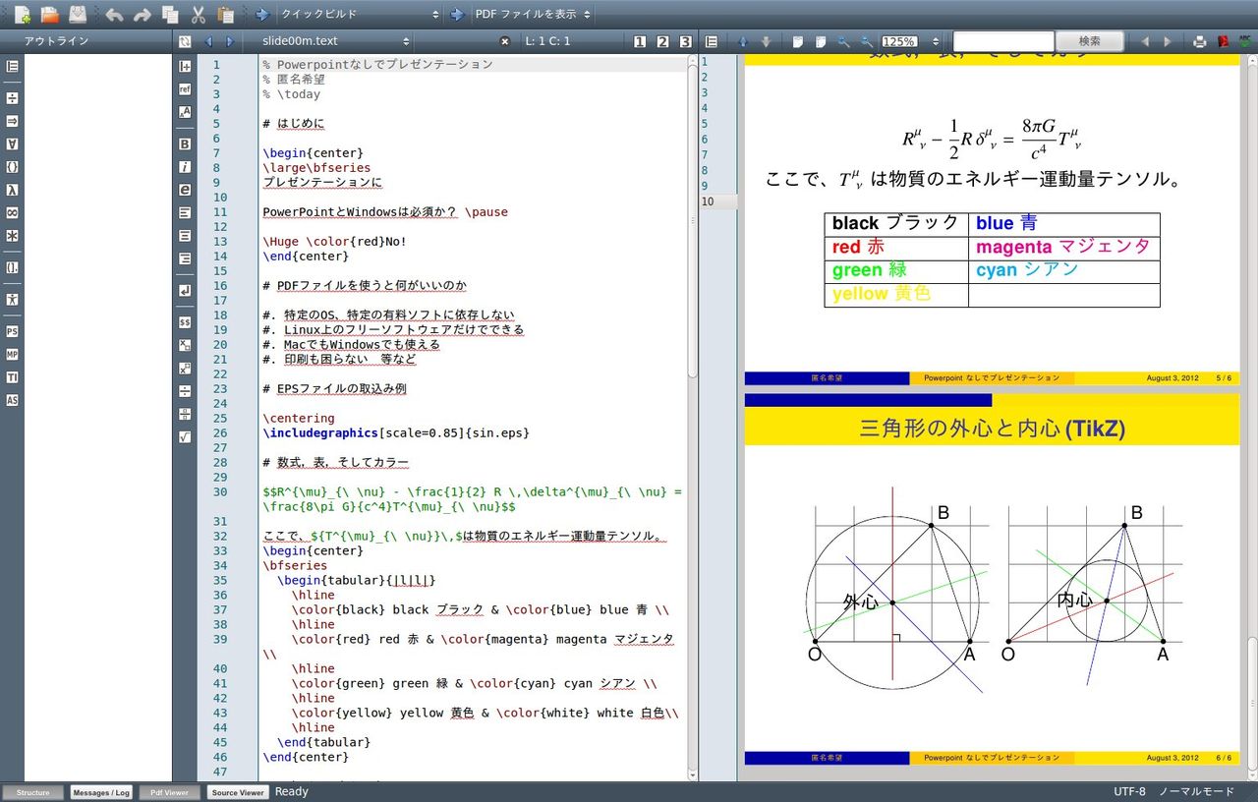Create a new document from toolbar
This screenshot has width=1258, height=802.
[x=22, y=15]
